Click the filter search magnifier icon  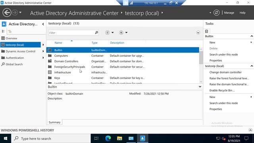pyautogui.click(x=96, y=33)
